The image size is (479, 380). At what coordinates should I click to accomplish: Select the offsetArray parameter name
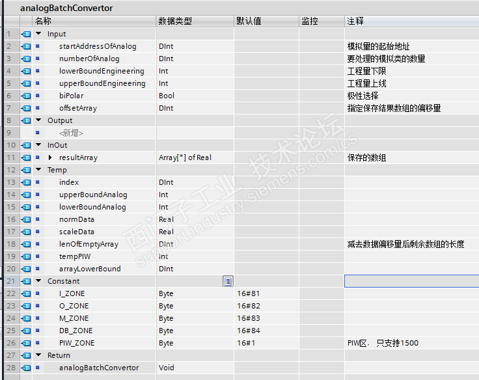[x=78, y=108]
